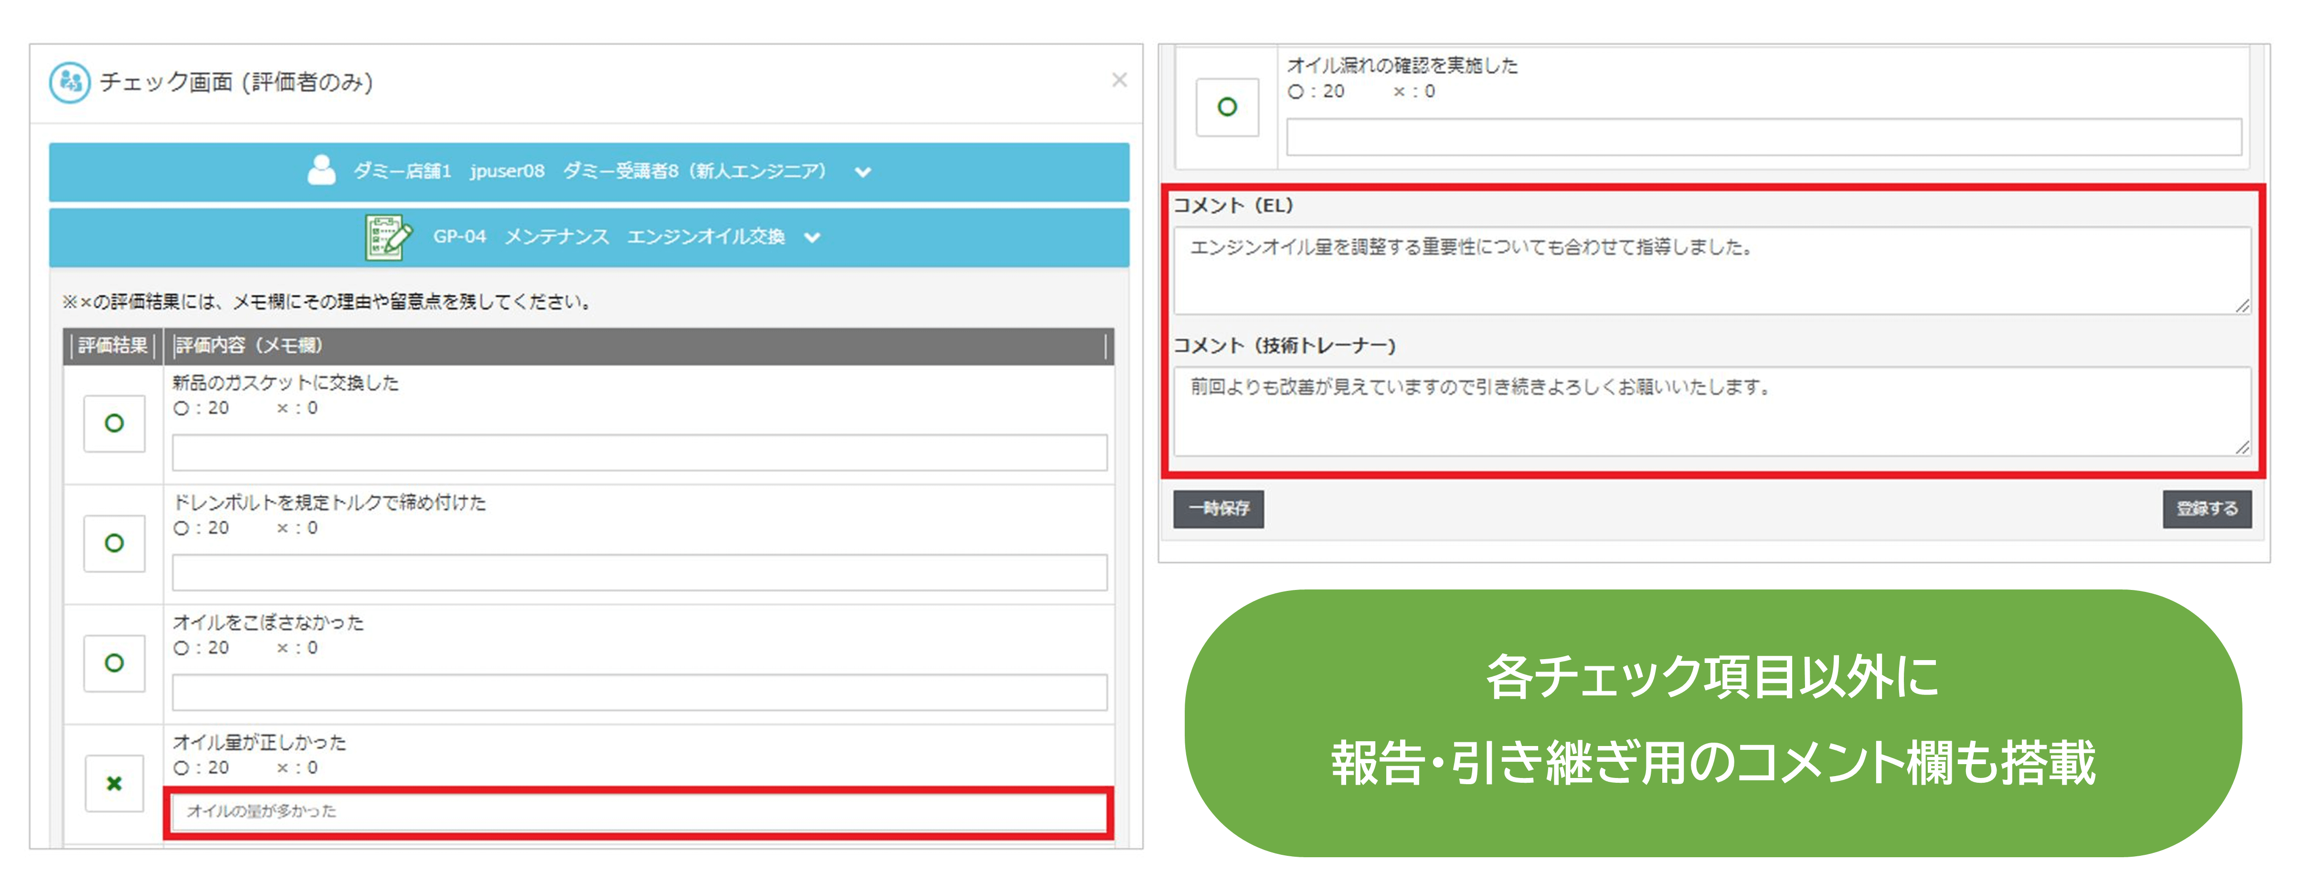Toggle result for オイルをこぼさなかった
The image size is (2305, 883).
(115, 663)
